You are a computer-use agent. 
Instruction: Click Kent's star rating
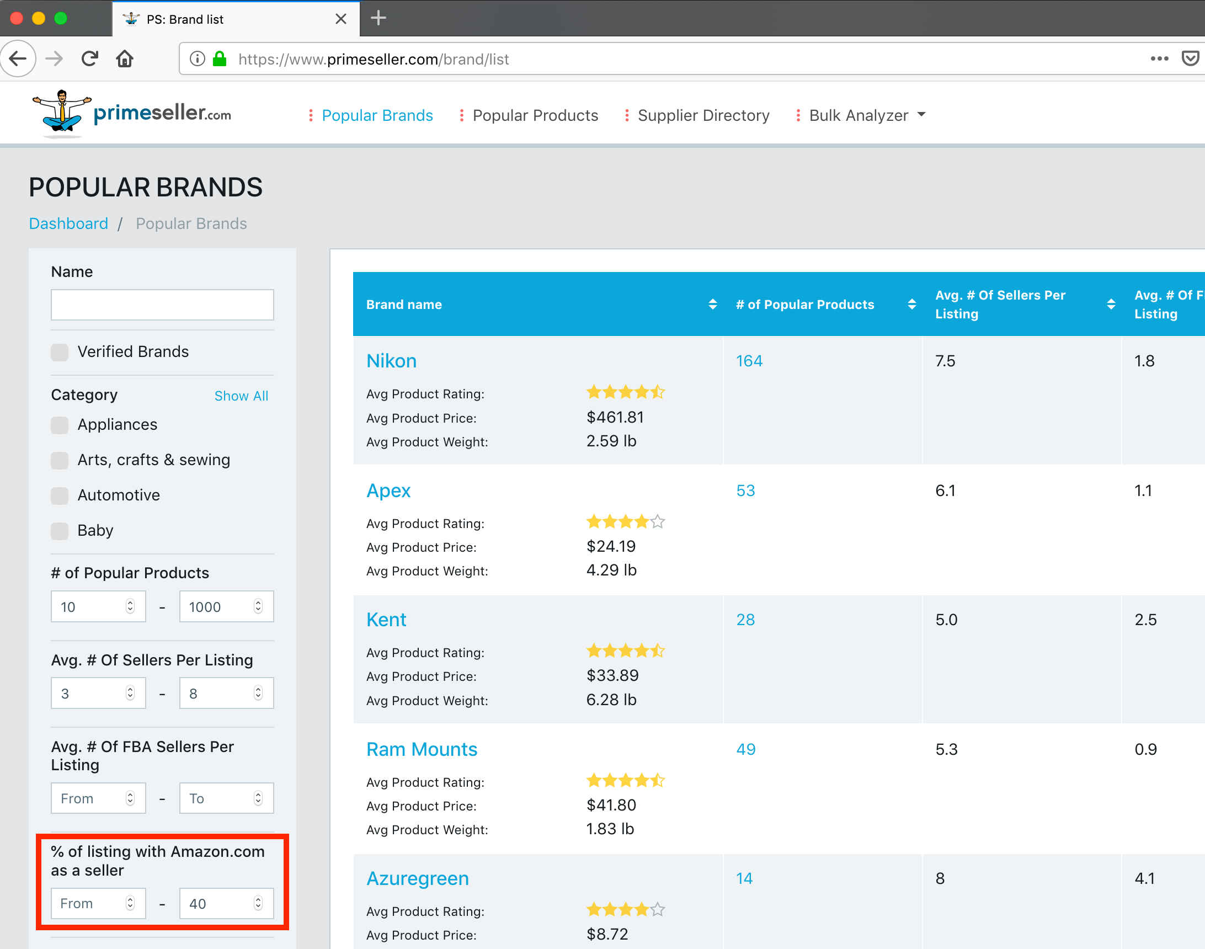626,651
